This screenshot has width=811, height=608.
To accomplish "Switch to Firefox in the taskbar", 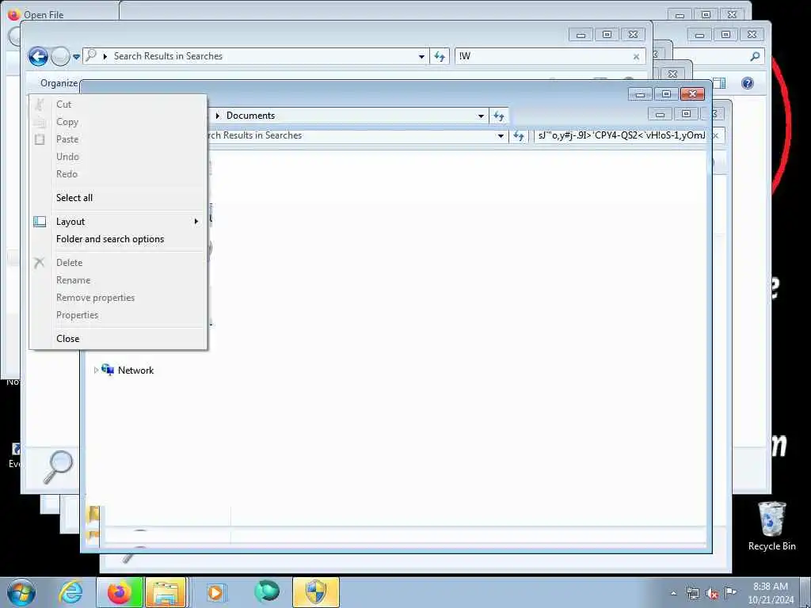I will pos(120,592).
